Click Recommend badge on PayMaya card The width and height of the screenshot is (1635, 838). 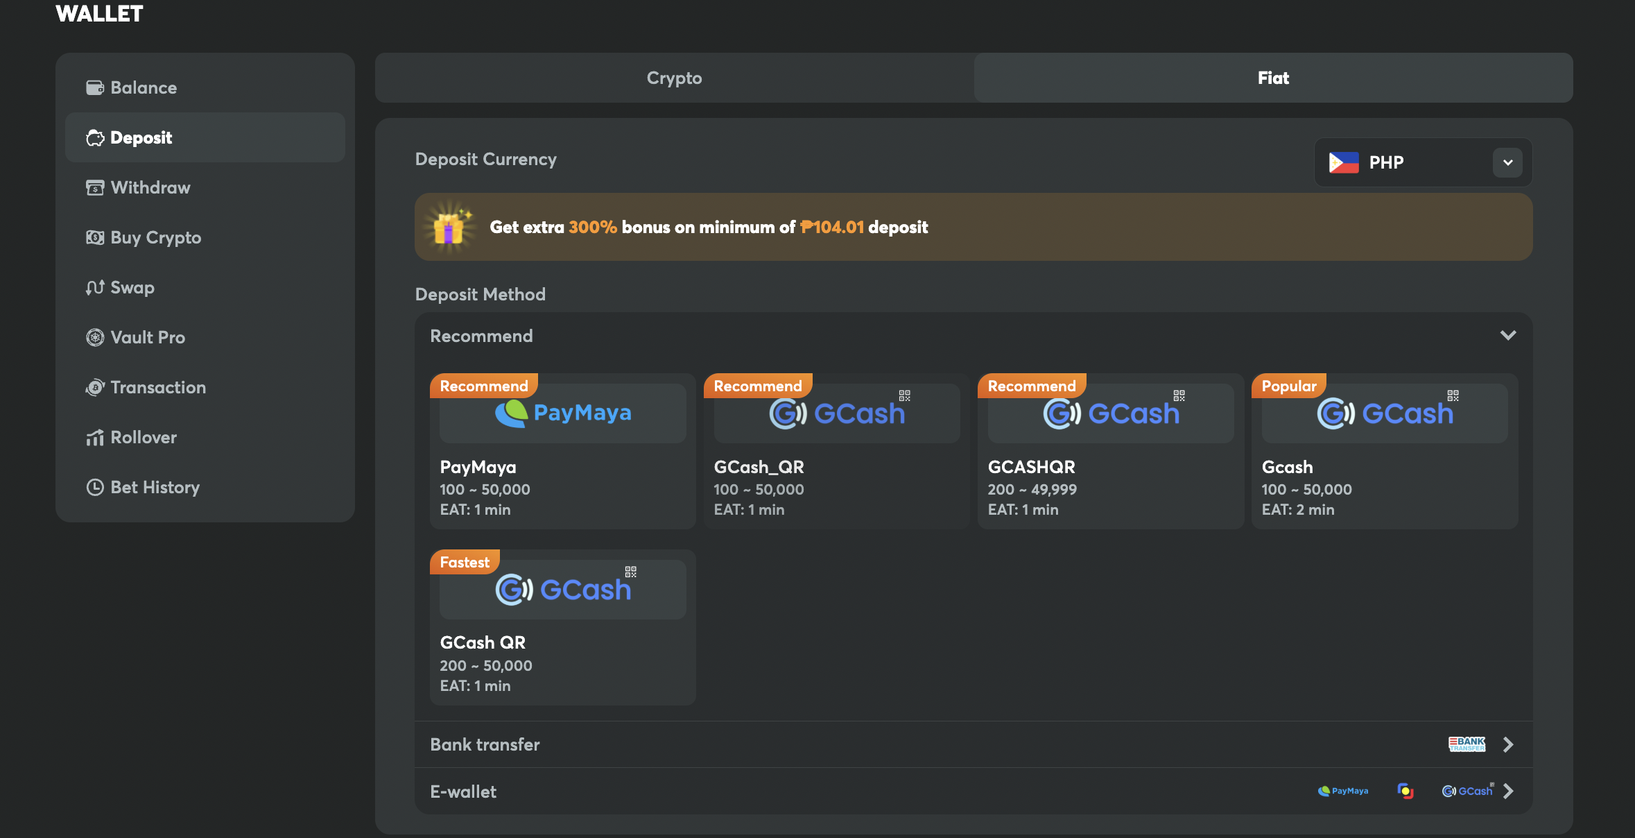(x=484, y=386)
